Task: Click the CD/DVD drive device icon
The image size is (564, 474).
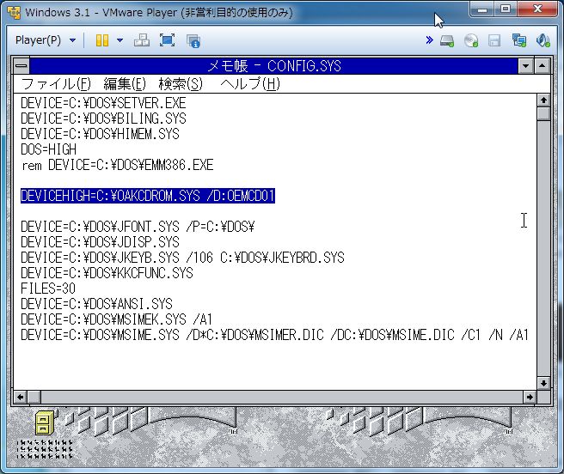Action: pyautogui.click(x=471, y=40)
